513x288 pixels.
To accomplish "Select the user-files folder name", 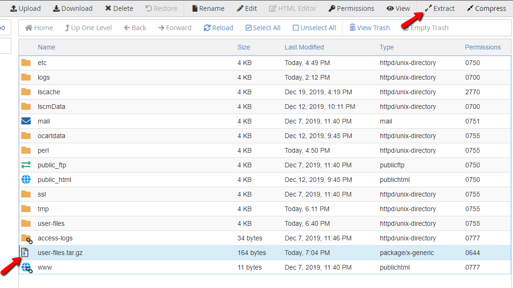I will tap(51, 223).
